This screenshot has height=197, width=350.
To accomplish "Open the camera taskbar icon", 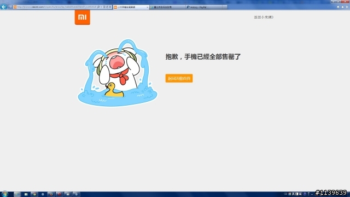I will pyautogui.click(x=68, y=194).
